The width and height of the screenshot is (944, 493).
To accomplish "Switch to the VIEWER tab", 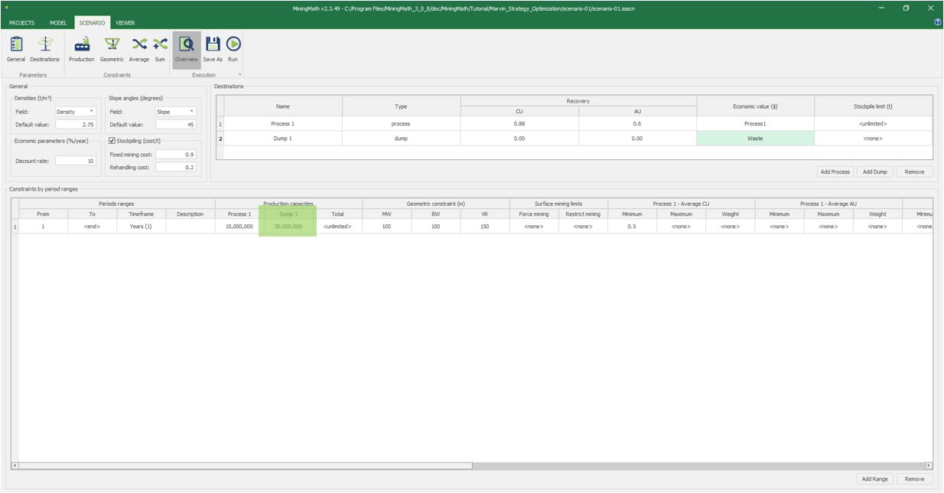I will (125, 23).
